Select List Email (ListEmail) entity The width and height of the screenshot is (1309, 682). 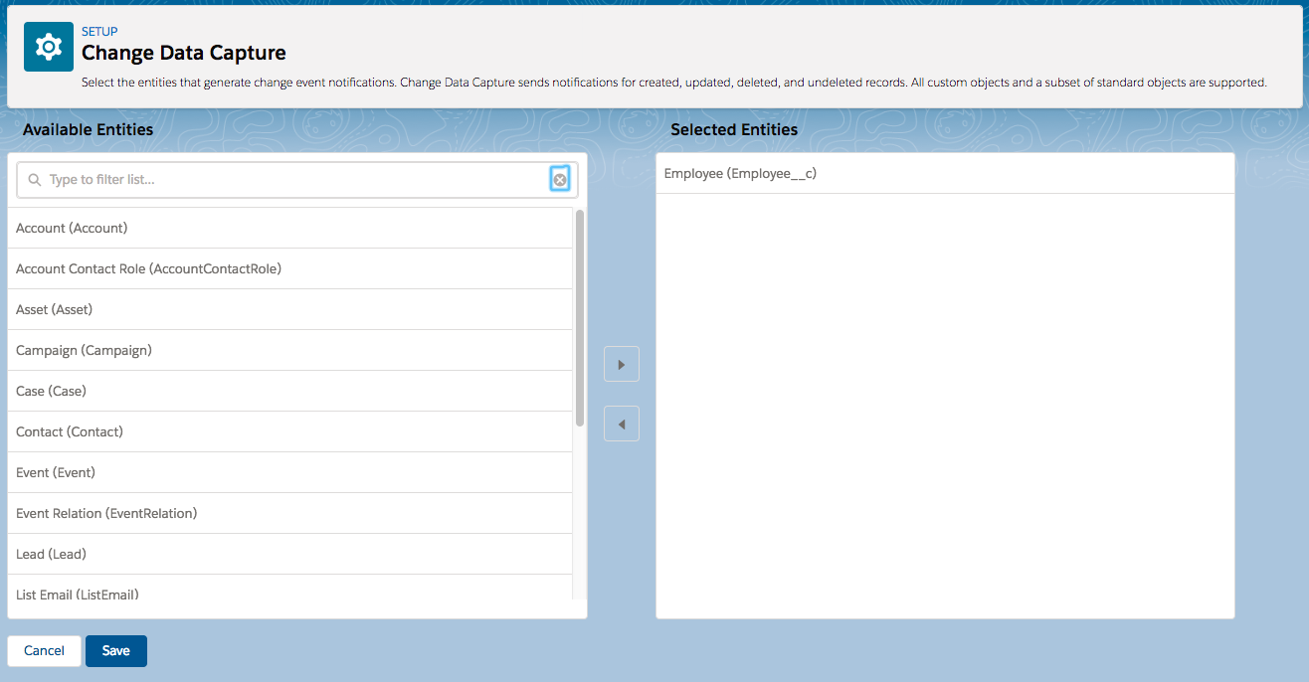tap(77, 593)
